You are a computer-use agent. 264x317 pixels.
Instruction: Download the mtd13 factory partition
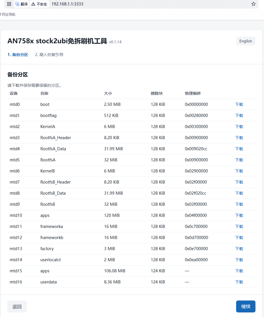tap(239, 249)
